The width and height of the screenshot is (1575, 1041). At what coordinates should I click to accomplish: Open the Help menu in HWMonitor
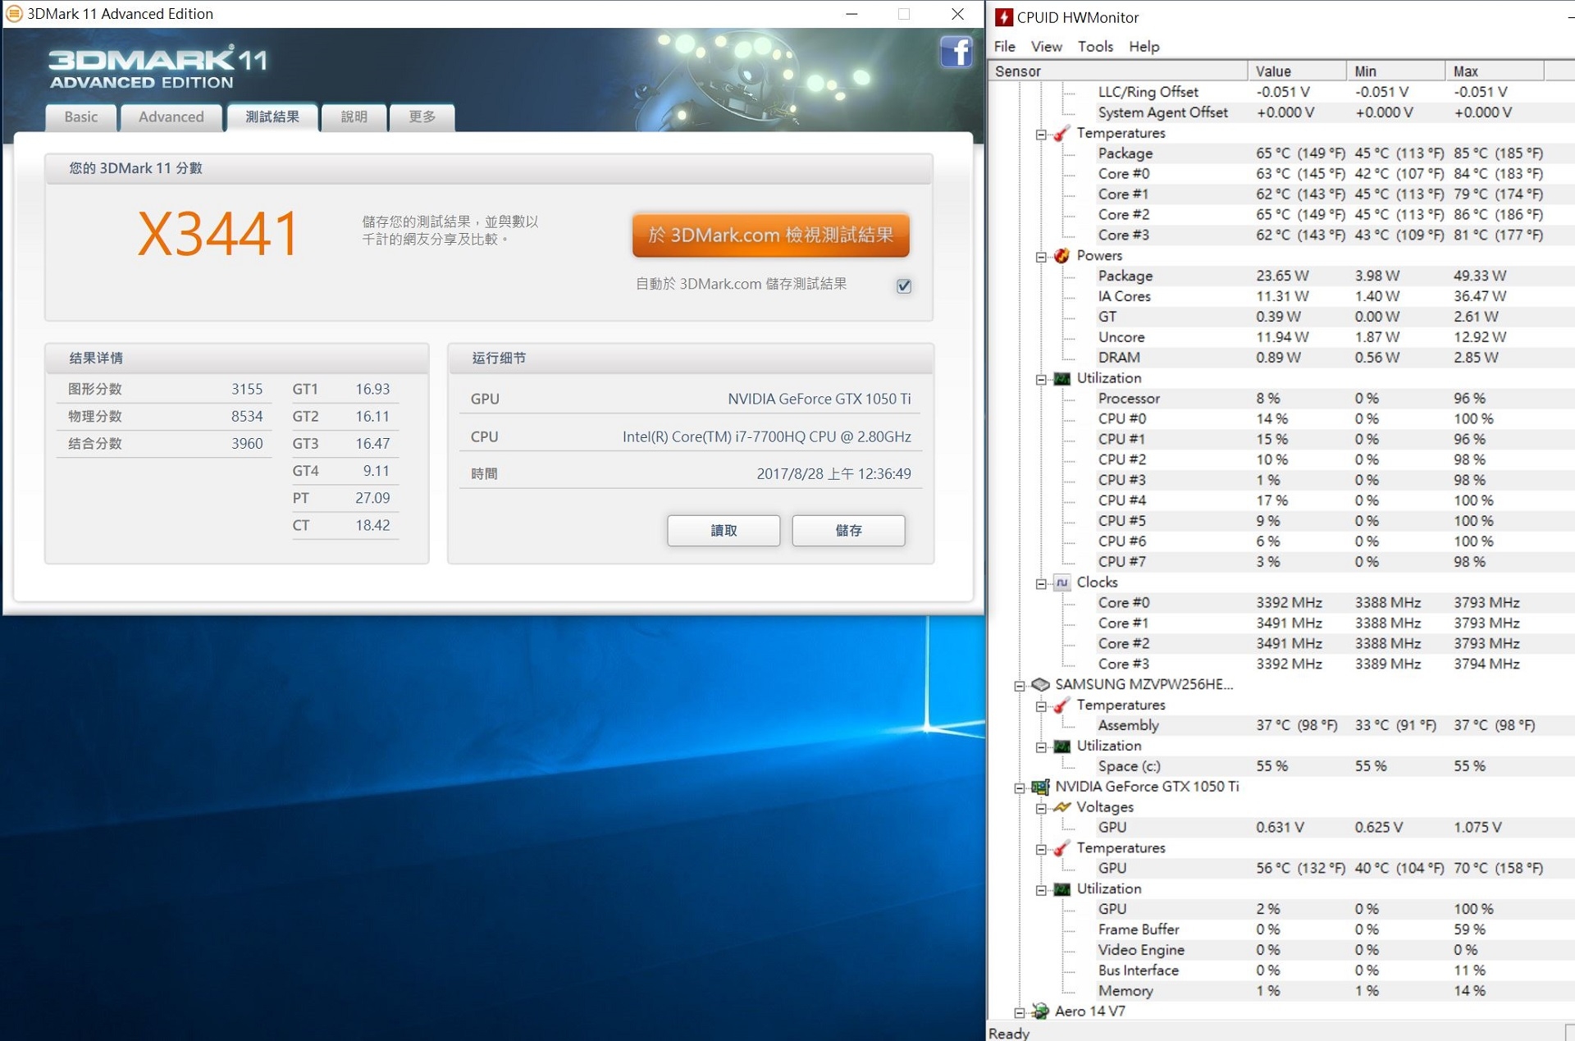pyautogui.click(x=1144, y=47)
